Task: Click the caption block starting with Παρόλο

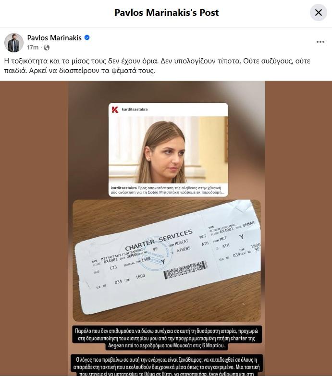Action: pyautogui.click(x=167, y=338)
